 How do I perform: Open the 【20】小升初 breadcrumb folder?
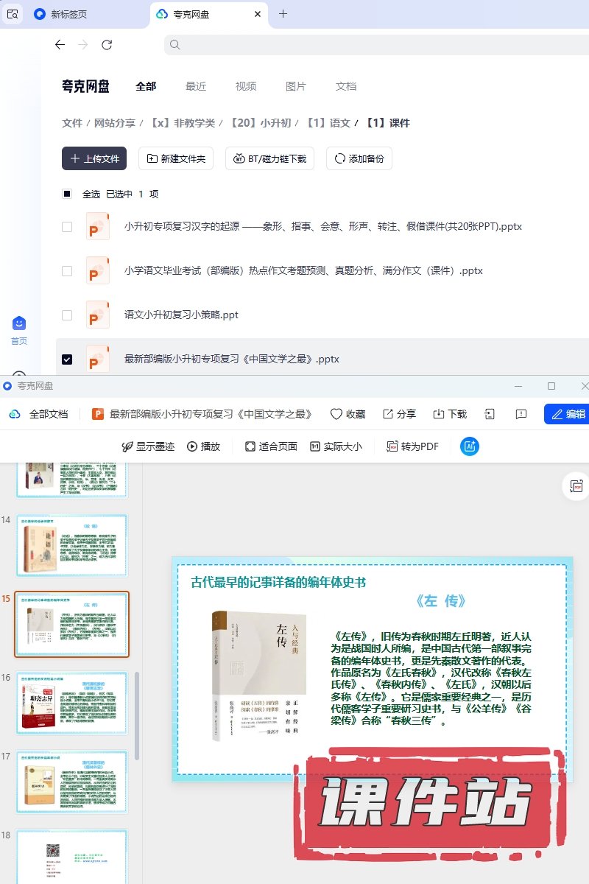point(261,123)
